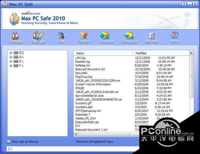
Task: Select the Recycled entry
Action: point(81,73)
